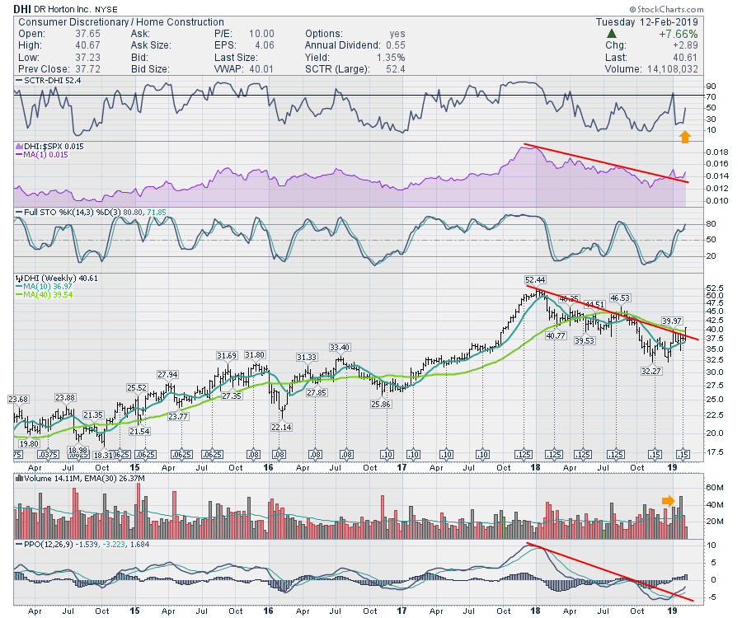Click the MA(10) 36.97 legend entry
The image size is (742, 618).
point(44,287)
